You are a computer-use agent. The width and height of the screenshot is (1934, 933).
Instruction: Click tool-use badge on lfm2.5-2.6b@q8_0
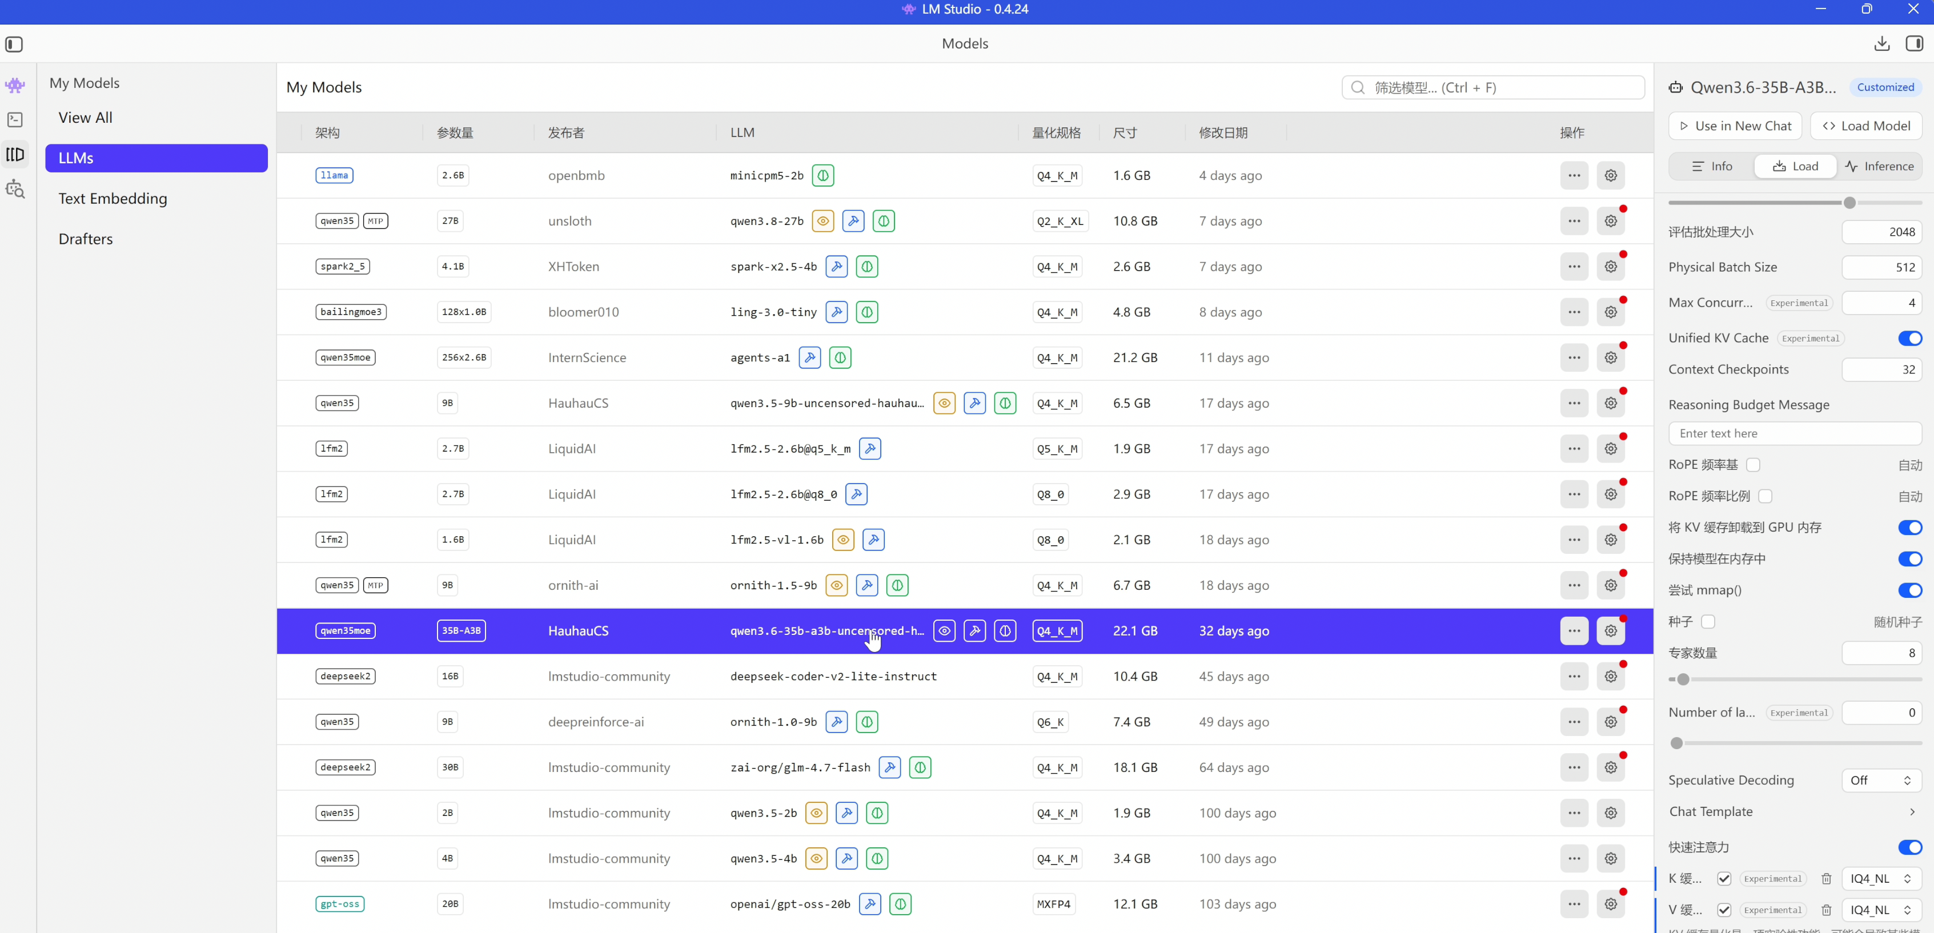coord(857,494)
